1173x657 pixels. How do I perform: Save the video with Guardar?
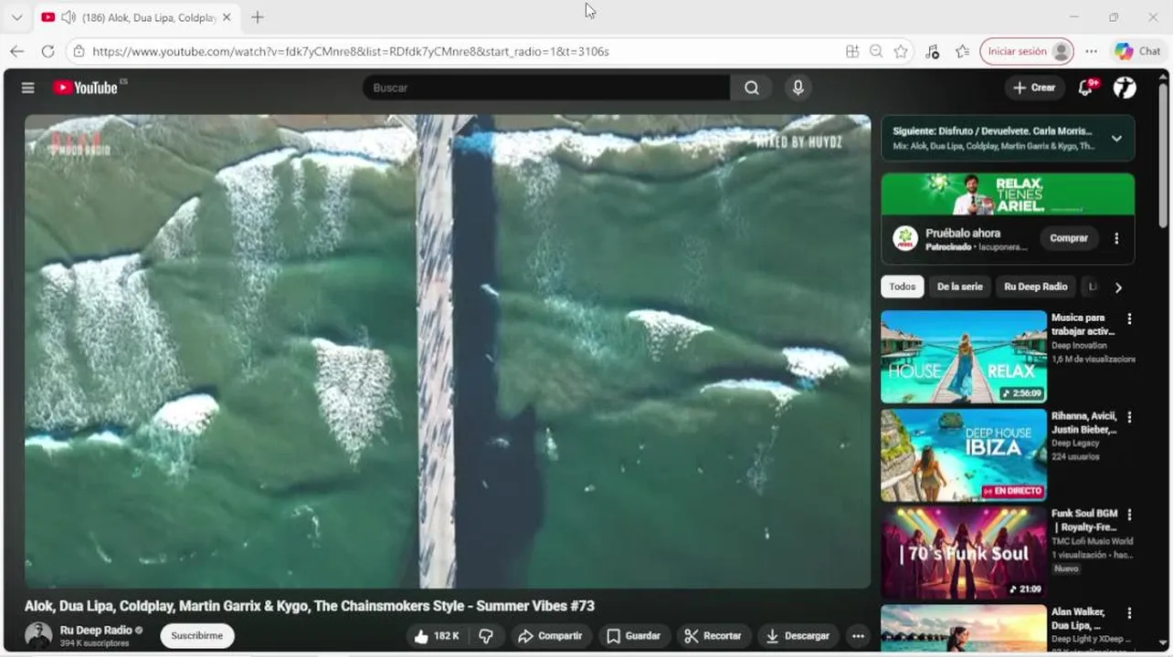(x=633, y=636)
